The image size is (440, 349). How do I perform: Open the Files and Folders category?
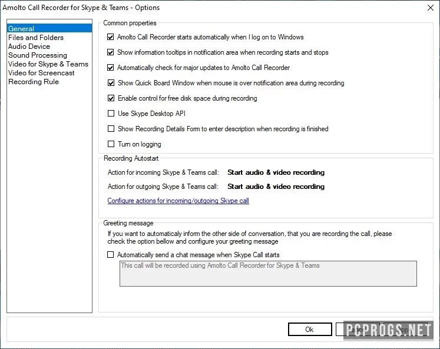point(36,38)
